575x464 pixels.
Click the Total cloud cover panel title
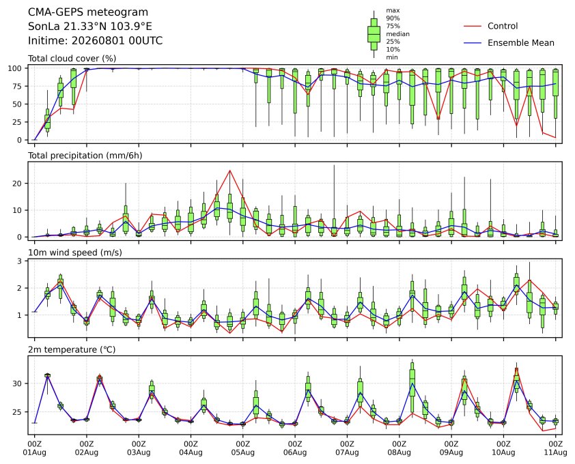click(x=72, y=59)
